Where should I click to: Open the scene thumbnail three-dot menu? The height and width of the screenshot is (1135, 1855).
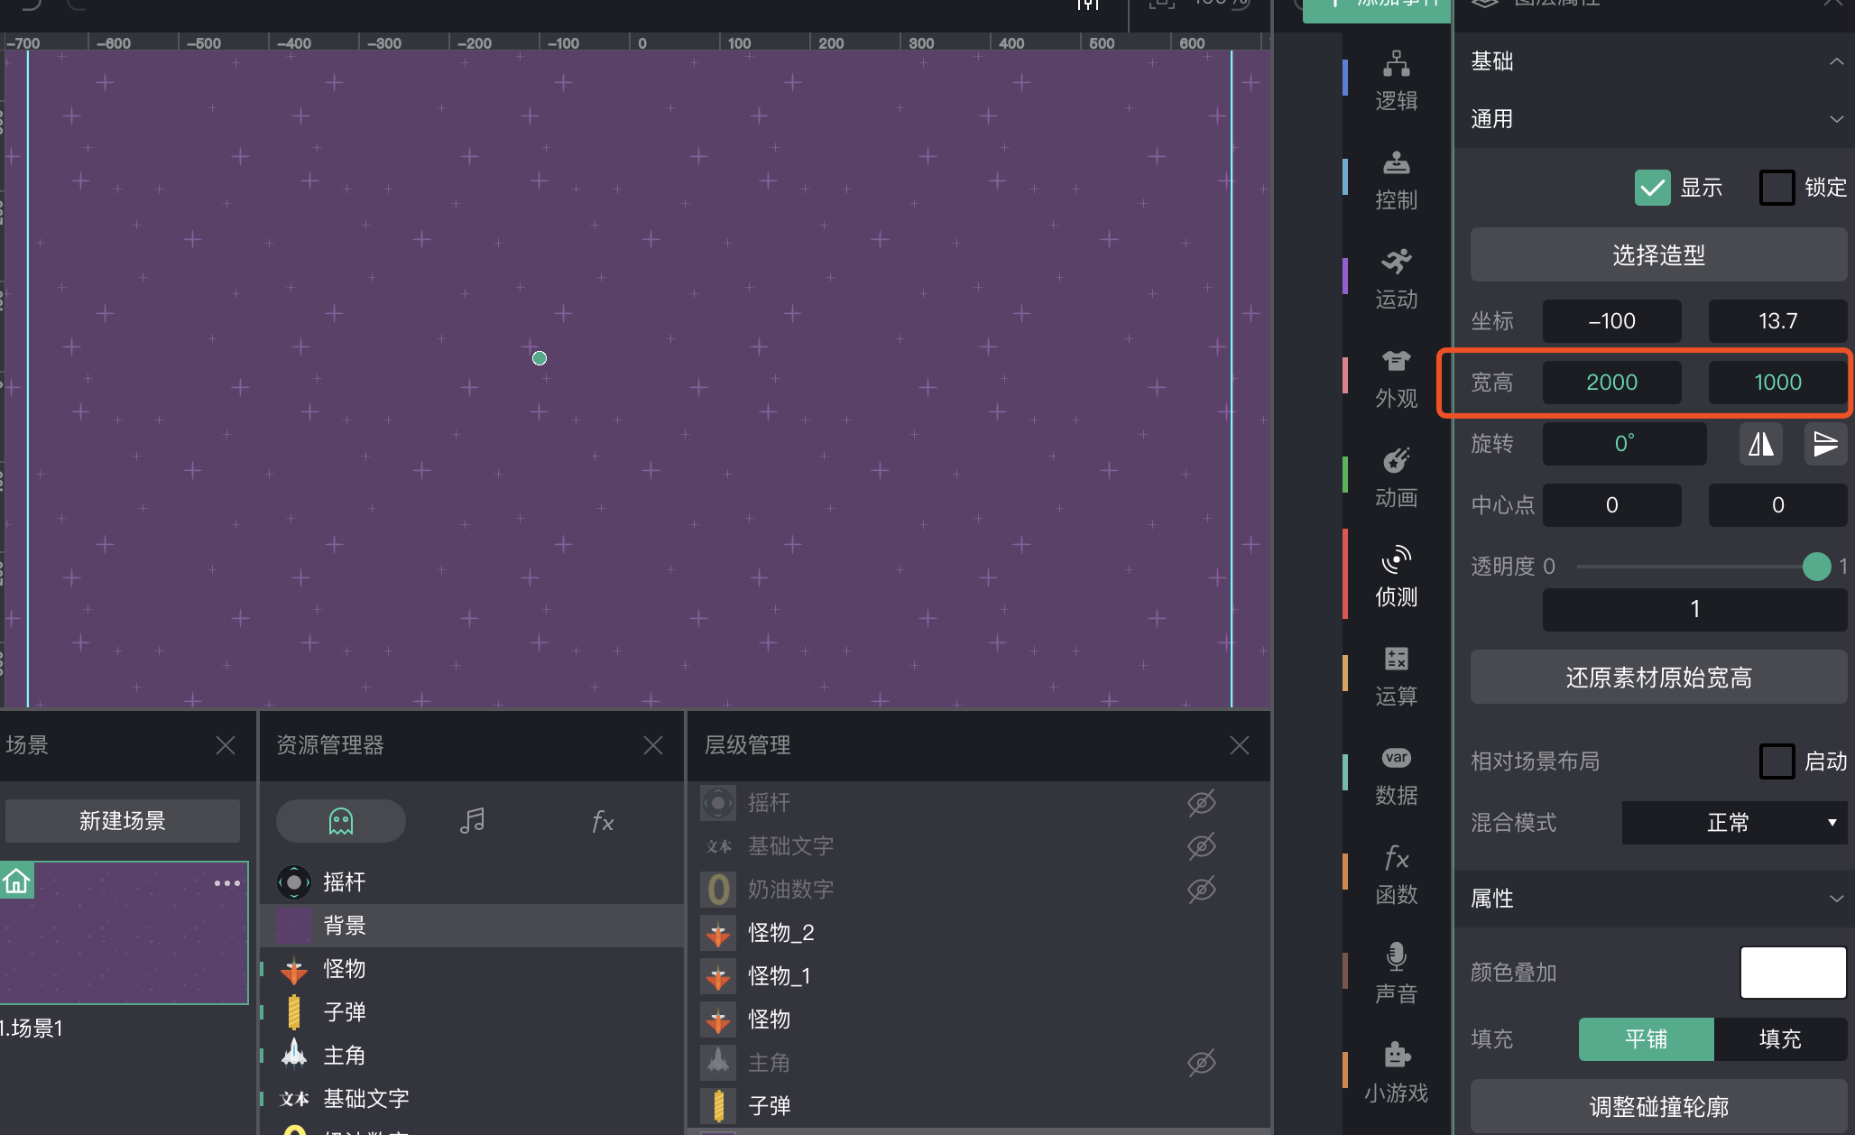227,883
